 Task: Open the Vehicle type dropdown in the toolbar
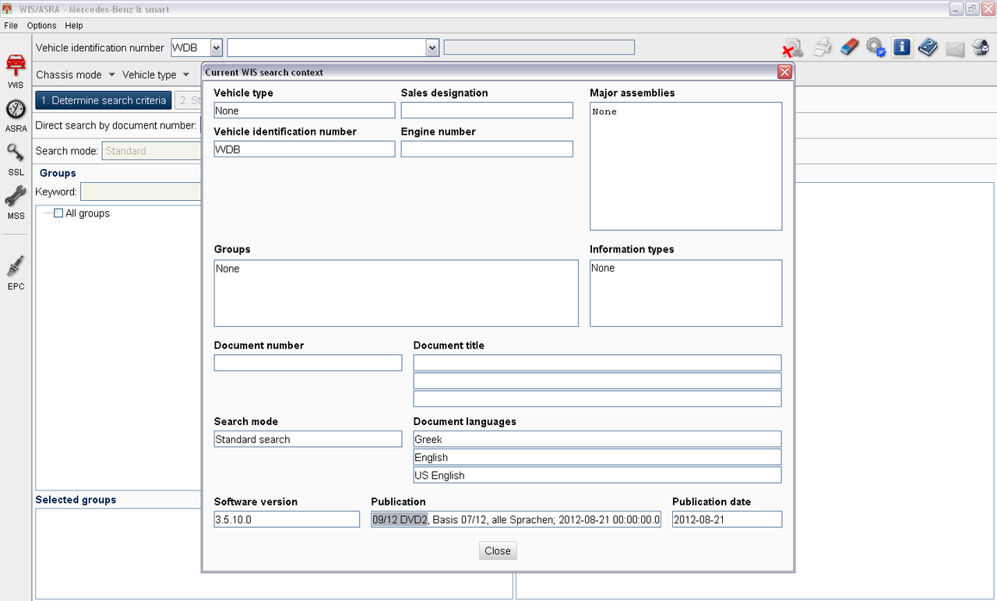pyautogui.click(x=156, y=75)
